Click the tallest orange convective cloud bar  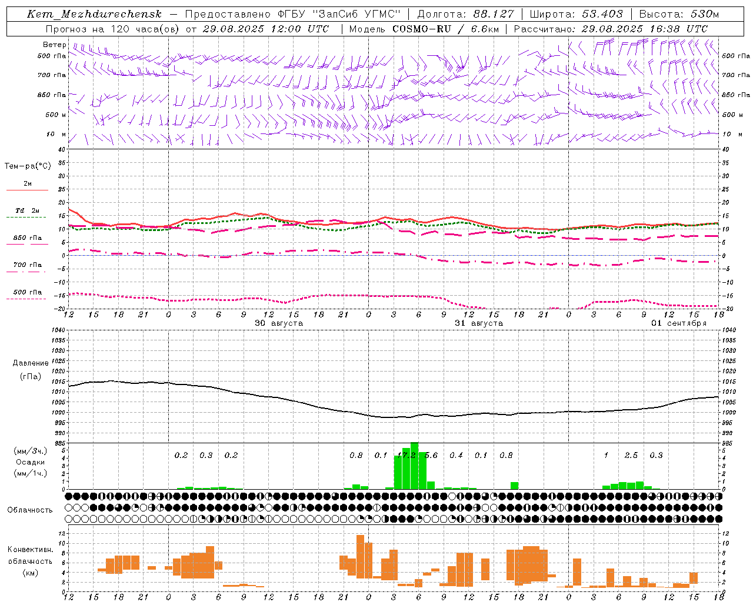tap(360, 556)
